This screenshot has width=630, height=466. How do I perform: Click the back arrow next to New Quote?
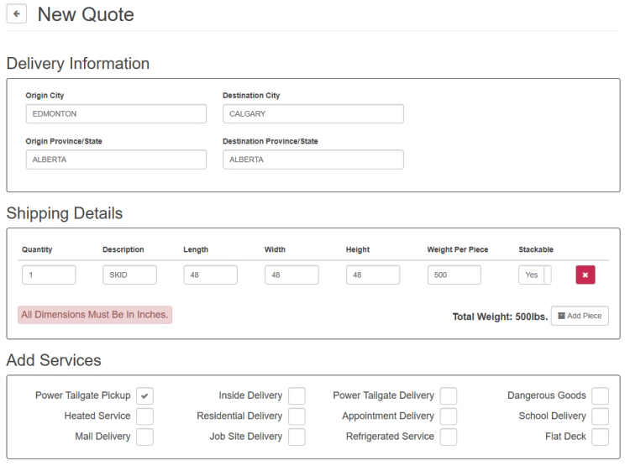click(17, 14)
